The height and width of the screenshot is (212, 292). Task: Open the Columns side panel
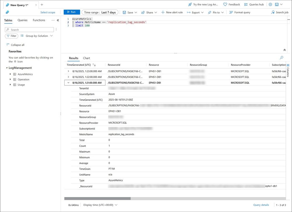288,70
